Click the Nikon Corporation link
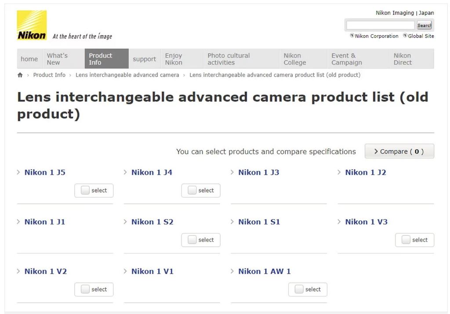Viewport: 450px width, 314px height. coord(377,36)
